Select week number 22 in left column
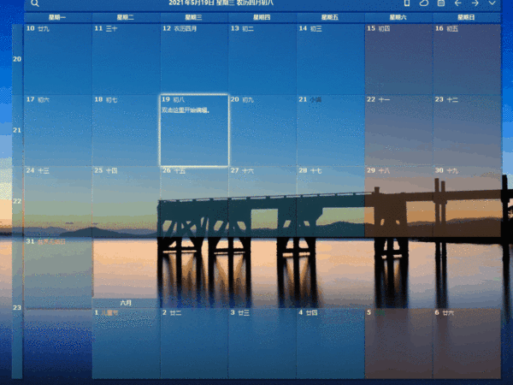Screen dimensions: 513x385 coord(17,201)
